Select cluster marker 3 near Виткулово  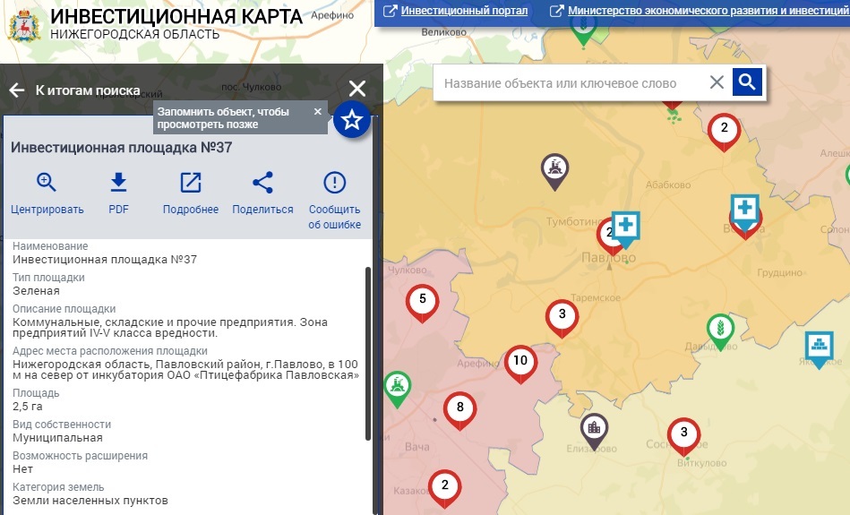click(x=683, y=436)
